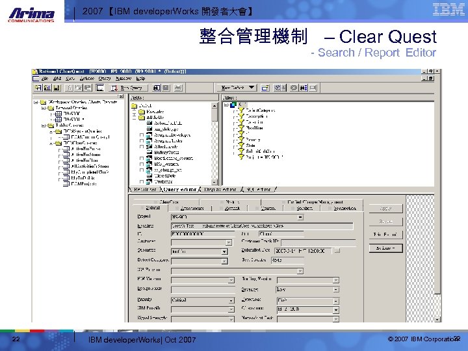Select UCMProjects query in workspace tree
Viewport: 468px width, 351px height.
point(84,184)
